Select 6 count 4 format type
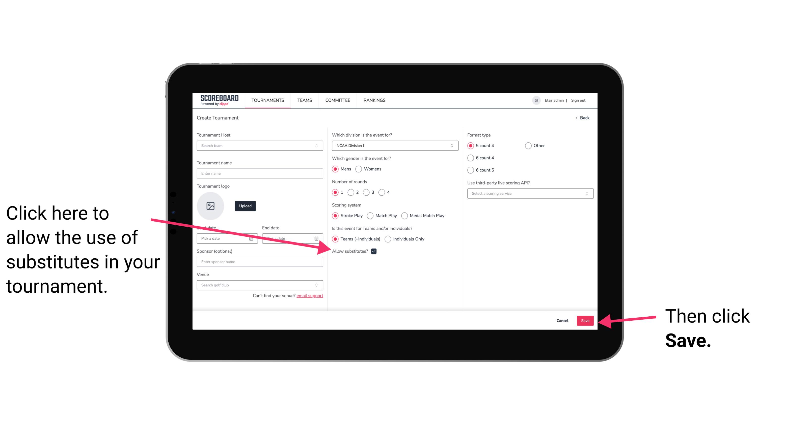Viewport: 787px width, 423px height. [470, 158]
